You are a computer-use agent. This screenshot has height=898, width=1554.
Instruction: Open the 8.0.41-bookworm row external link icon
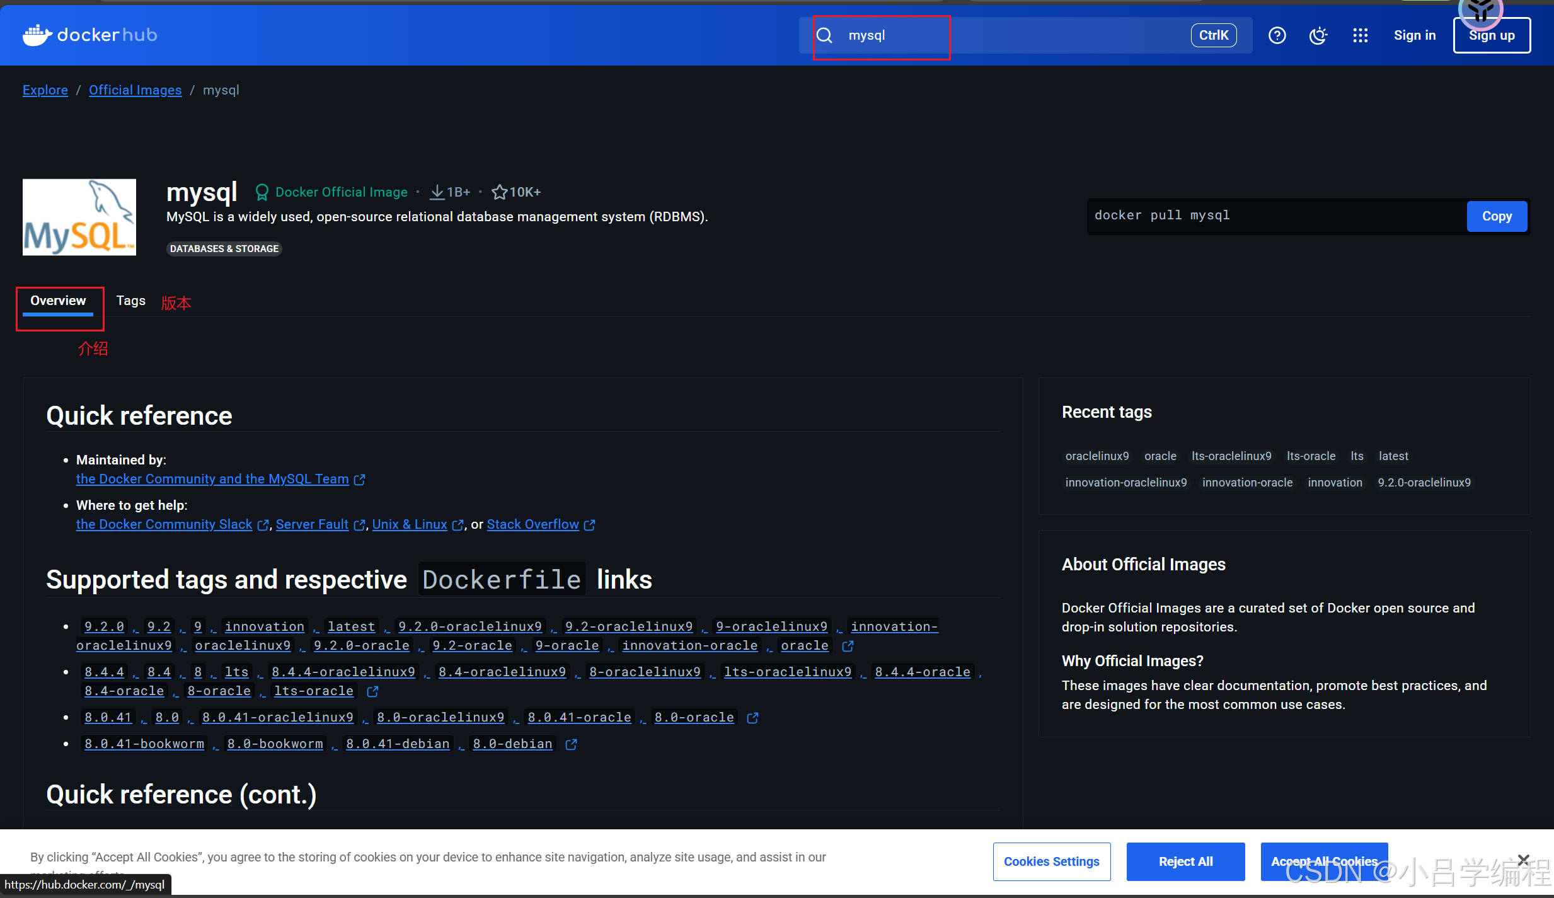pos(571,744)
